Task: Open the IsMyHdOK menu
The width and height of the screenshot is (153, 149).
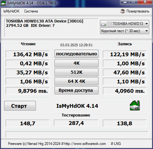Action: (x=11, y=11)
